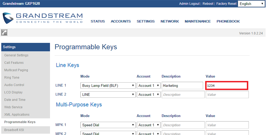Go to General Settings in sidebar
Image resolution: width=266 pixels, height=135 pixels.
(16, 55)
